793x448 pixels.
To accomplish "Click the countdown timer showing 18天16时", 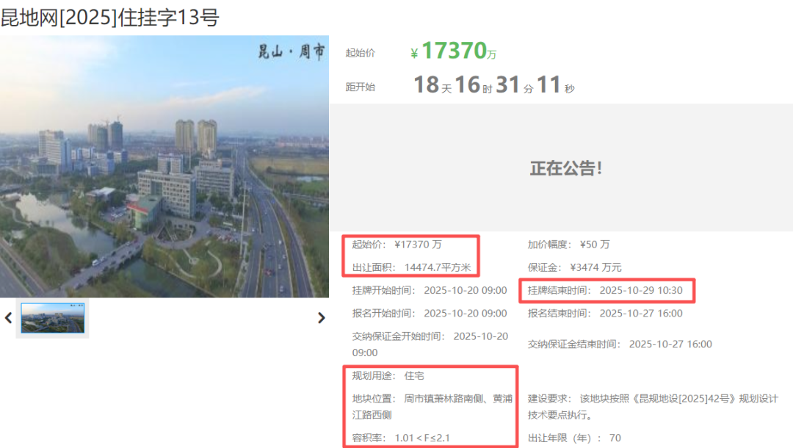I will [493, 85].
